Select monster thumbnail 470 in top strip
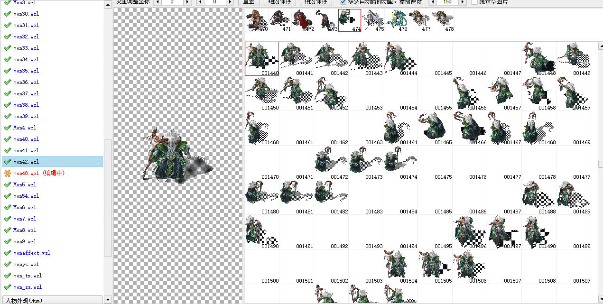 click(x=257, y=20)
